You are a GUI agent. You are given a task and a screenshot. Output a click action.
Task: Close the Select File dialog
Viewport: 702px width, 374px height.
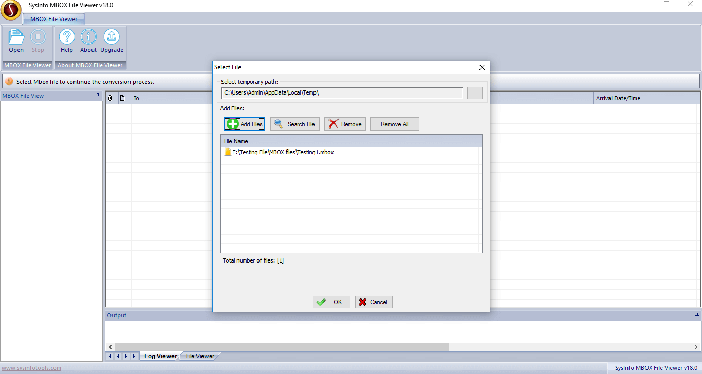pyautogui.click(x=482, y=67)
